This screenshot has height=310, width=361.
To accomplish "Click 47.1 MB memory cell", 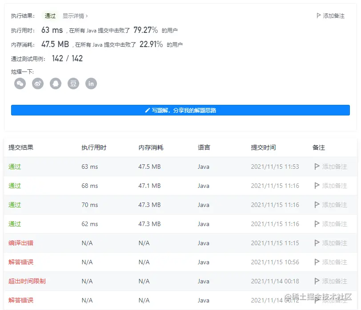I will (x=149, y=186).
